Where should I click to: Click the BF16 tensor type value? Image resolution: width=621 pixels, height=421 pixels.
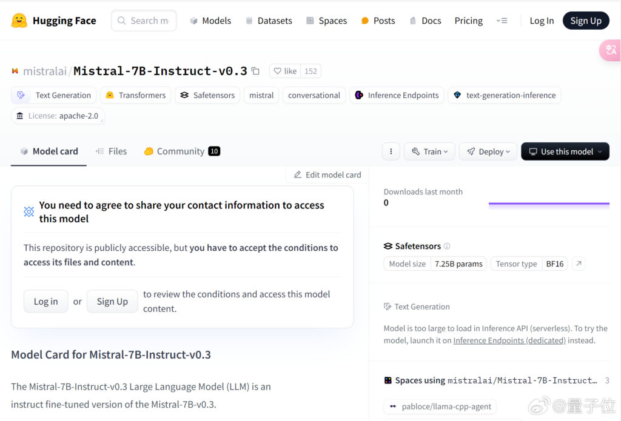(x=554, y=264)
